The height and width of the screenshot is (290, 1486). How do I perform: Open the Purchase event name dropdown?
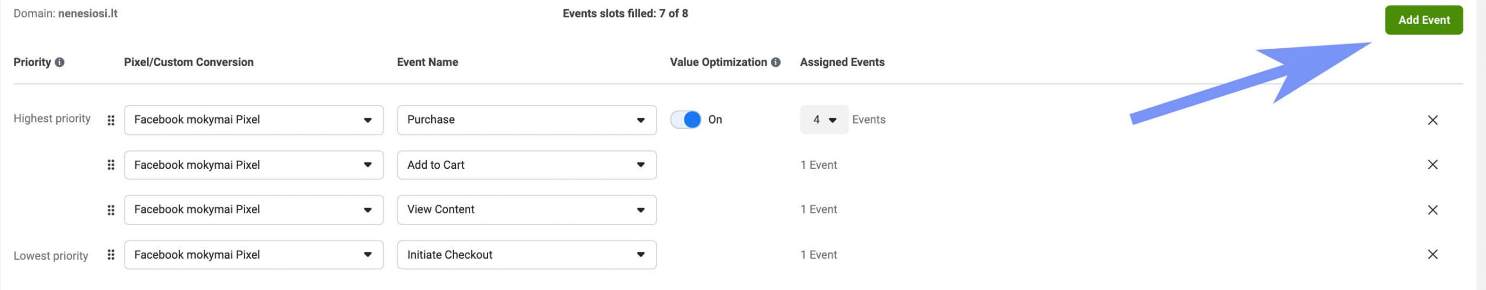pyautogui.click(x=526, y=120)
